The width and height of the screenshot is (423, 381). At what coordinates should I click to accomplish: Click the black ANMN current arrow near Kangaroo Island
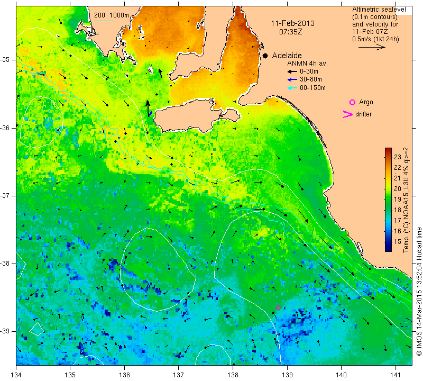coord(148,108)
